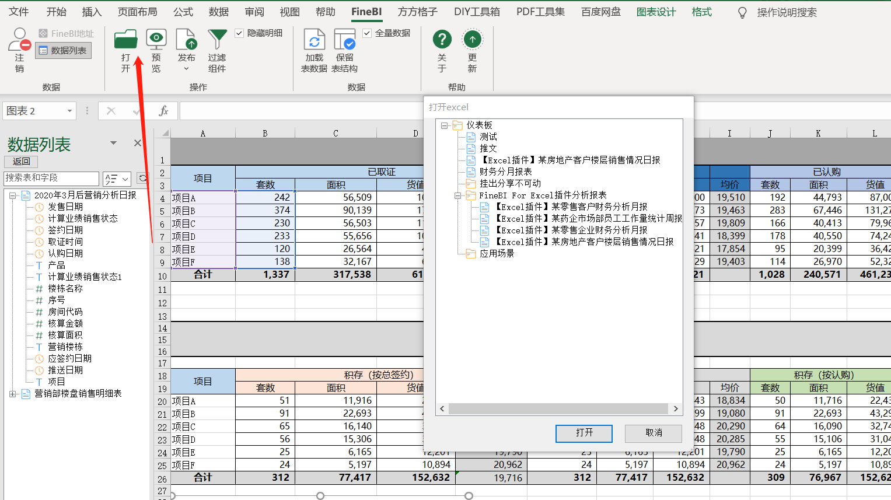This screenshot has height=500, width=891.
Task: Select the 挂出分享不可动 folder
Action: click(510, 184)
